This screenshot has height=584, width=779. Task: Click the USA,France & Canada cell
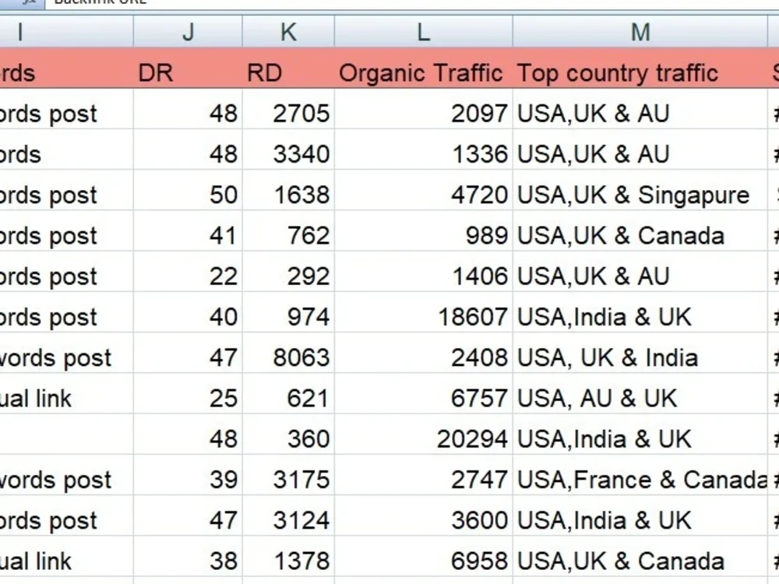[640, 477]
